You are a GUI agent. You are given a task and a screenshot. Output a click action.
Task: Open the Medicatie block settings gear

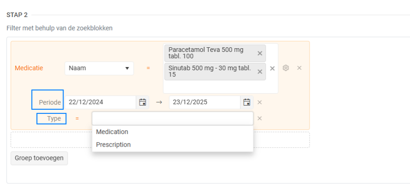[286, 68]
